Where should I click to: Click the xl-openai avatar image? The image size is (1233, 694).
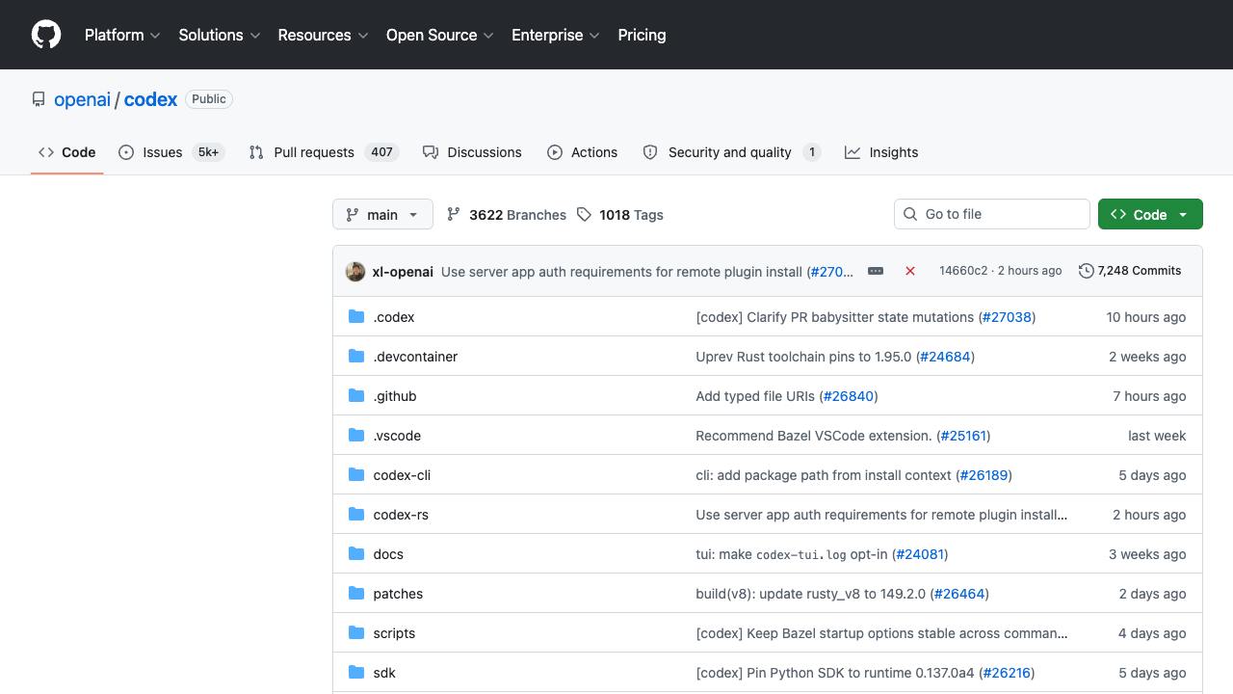355,272
